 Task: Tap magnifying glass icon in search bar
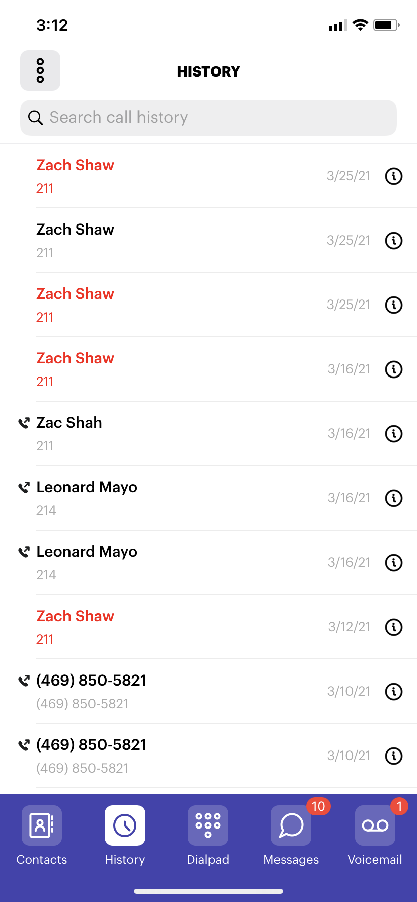coord(35,118)
